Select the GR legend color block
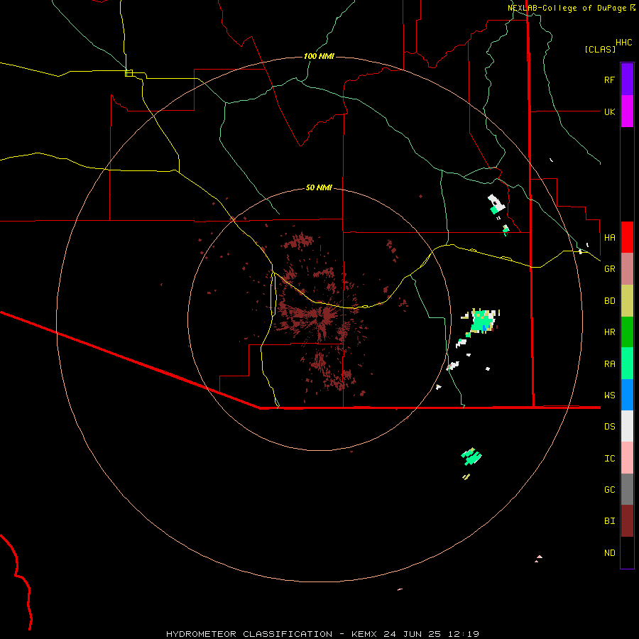 point(627,269)
